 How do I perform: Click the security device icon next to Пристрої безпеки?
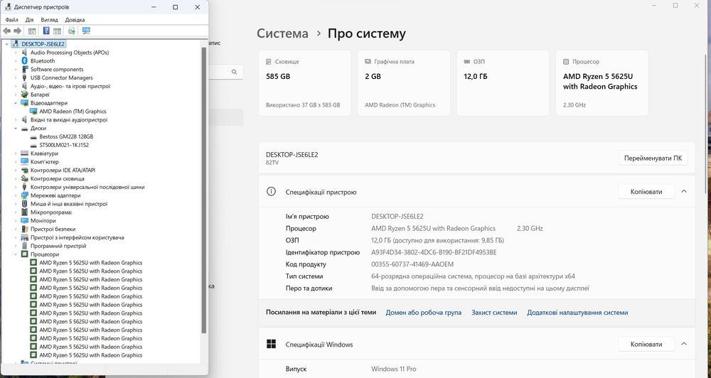(24, 229)
